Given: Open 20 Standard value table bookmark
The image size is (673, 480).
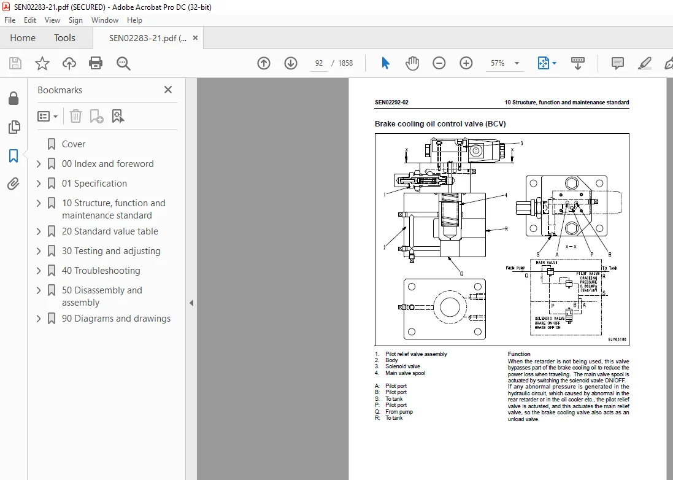Looking at the screenshot, I should tap(110, 231).
